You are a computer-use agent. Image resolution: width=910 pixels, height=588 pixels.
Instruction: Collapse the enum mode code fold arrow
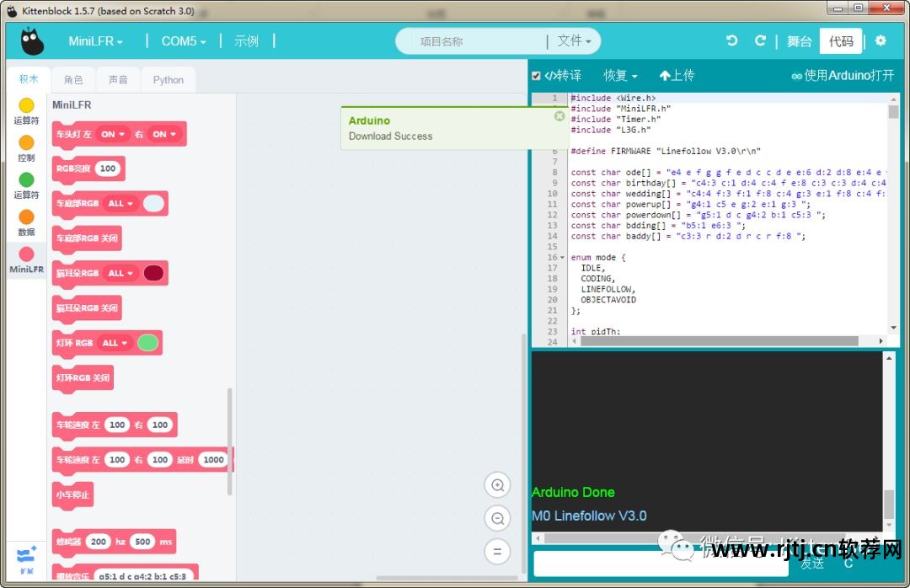(x=562, y=257)
